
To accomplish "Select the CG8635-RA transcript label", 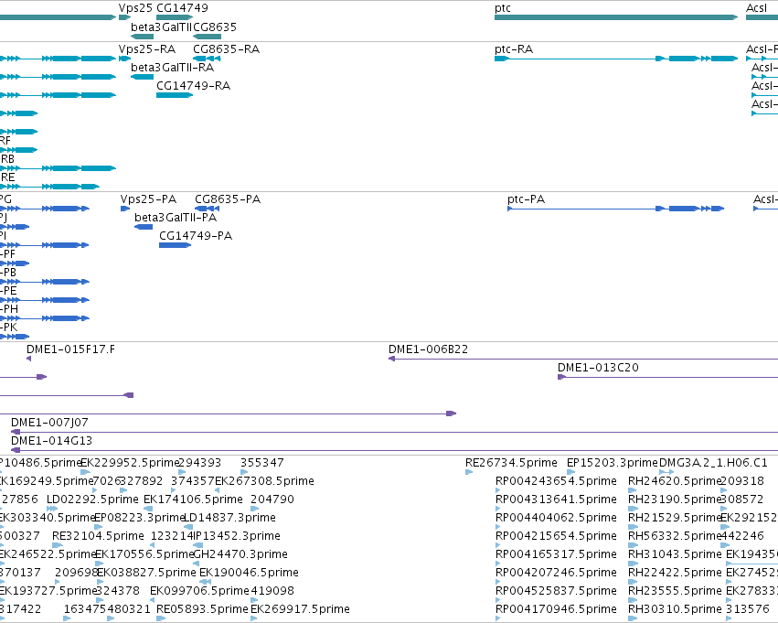I will click(226, 49).
